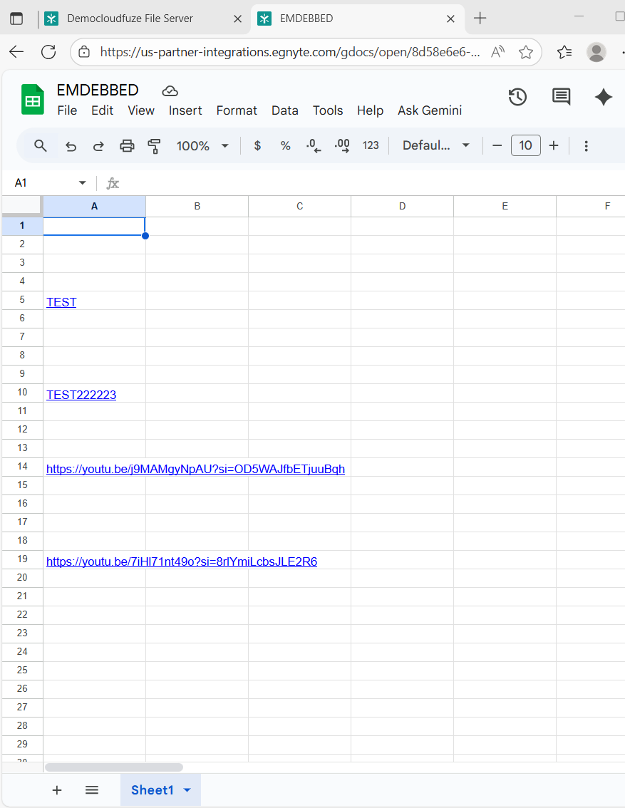625x808 pixels.
Task: Follow the youtu.be link in row 14
Action: pyautogui.click(x=195, y=469)
